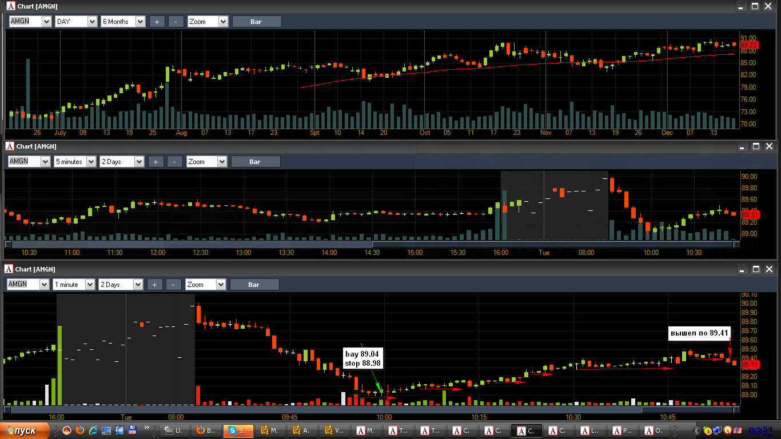Click the Bar button on 1 minute chart
Image resolution: width=781 pixels, height=439 pixels.
click(254, 285)
